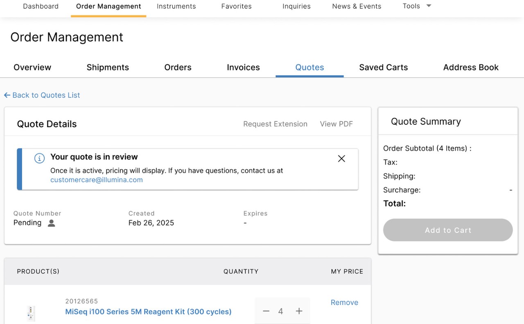Screen dimensions: 524x324
Task: Click the back arrow before Quotes List
Action: pyautogui.click(x=7, y=95)
